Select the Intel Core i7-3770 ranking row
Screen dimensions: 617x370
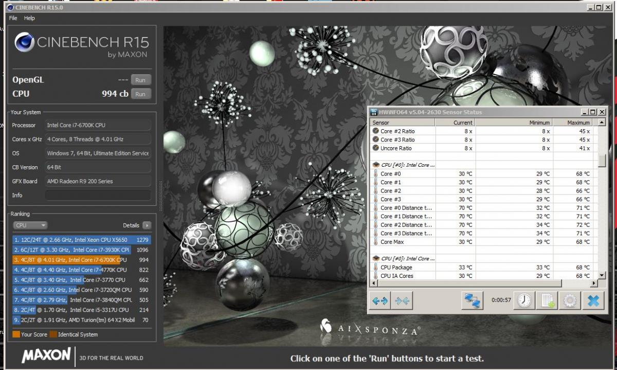click(x=82, y=280)
